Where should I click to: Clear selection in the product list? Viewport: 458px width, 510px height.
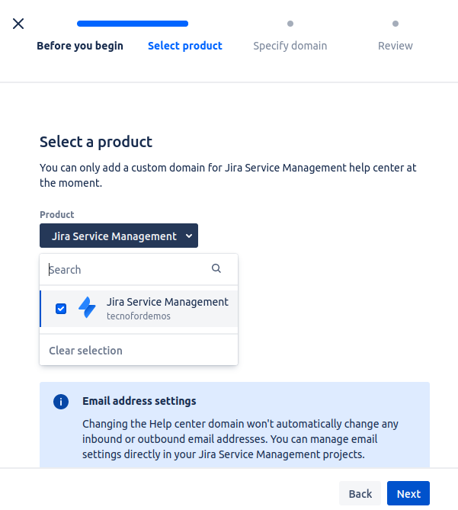85,351
